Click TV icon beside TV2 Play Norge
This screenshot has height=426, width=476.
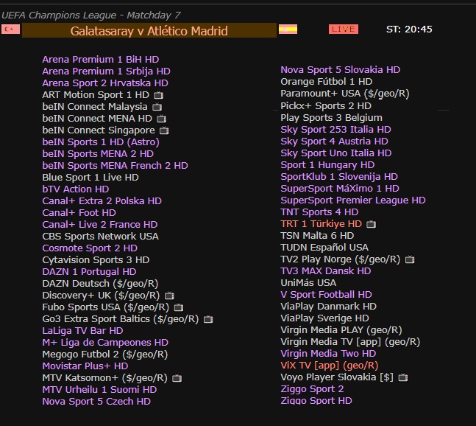coord(410,259)
